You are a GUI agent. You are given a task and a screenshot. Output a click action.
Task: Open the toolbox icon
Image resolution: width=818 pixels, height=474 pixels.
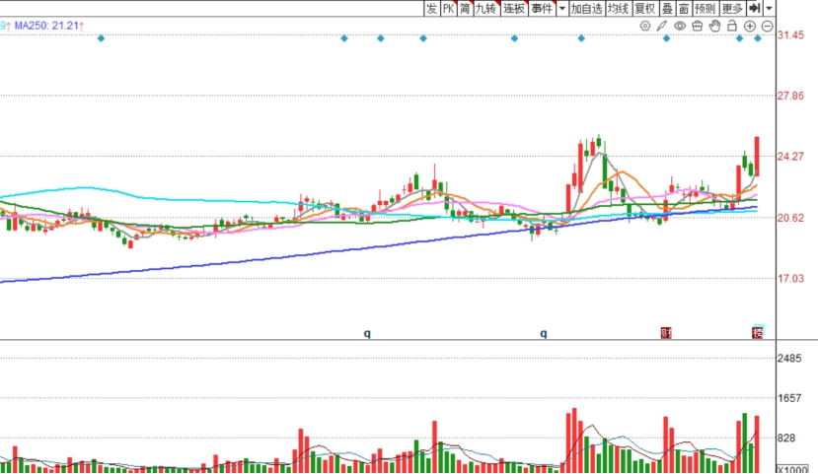pos(697,26)
